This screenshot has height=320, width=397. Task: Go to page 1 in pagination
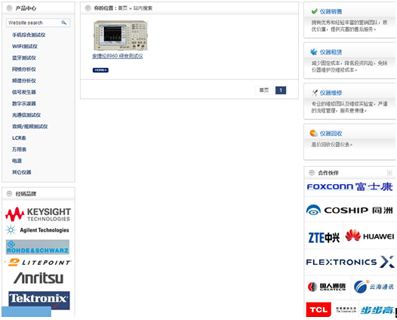(281, 91)
